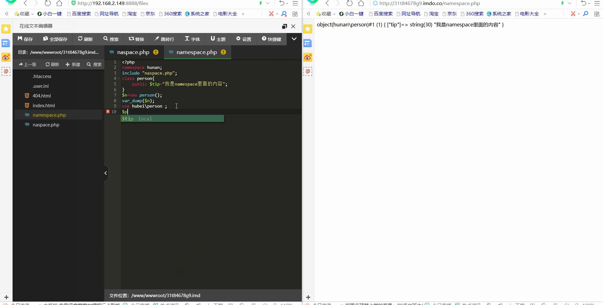This screenshot has height=305, width=603.
Task: Open 替换 replace tool
Action: click(x=136, y=39)
